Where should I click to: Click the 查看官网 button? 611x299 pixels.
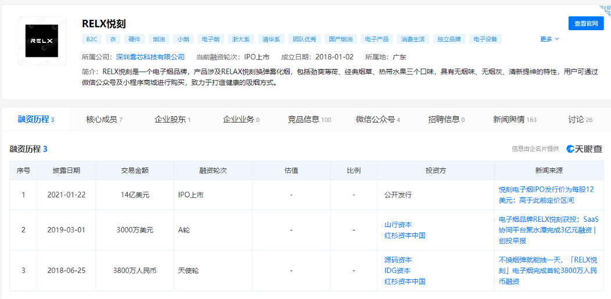click(585, 24)
